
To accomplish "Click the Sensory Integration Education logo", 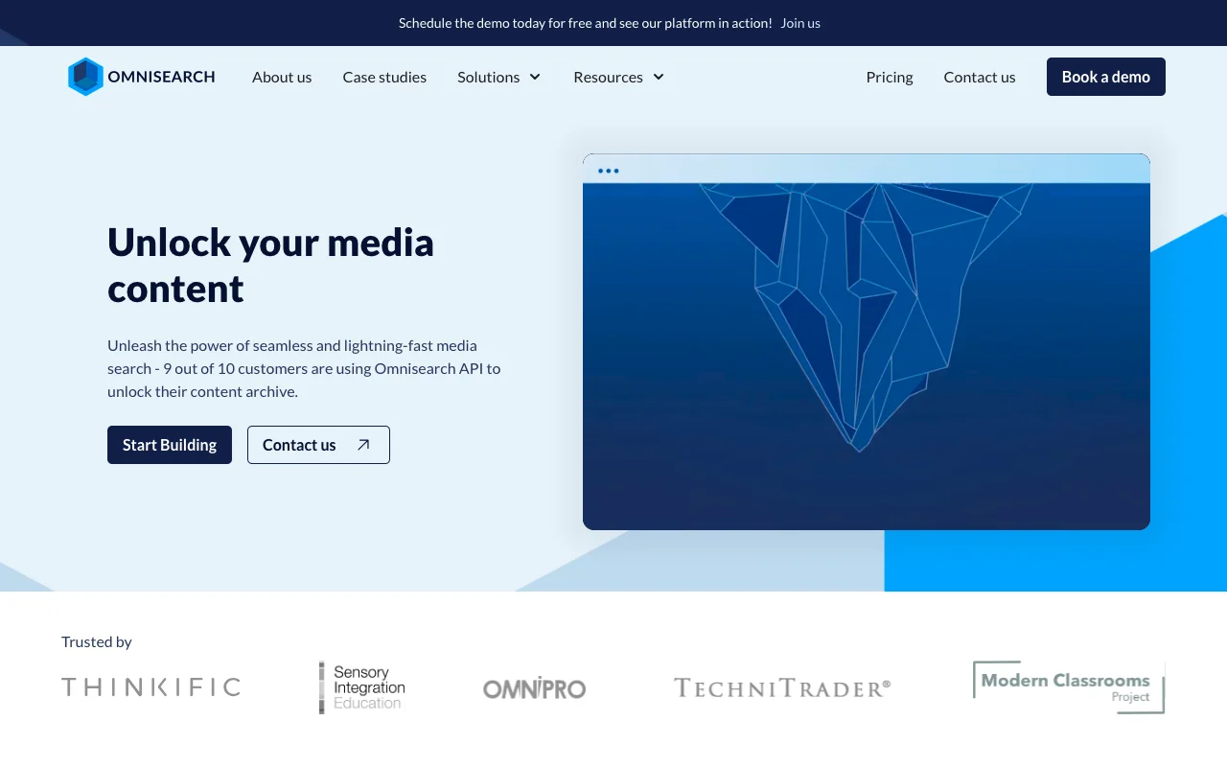I will [361, 686].
